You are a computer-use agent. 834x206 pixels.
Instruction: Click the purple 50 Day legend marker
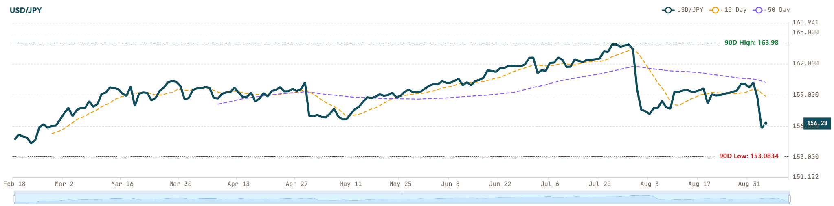[x=758, y=10]
